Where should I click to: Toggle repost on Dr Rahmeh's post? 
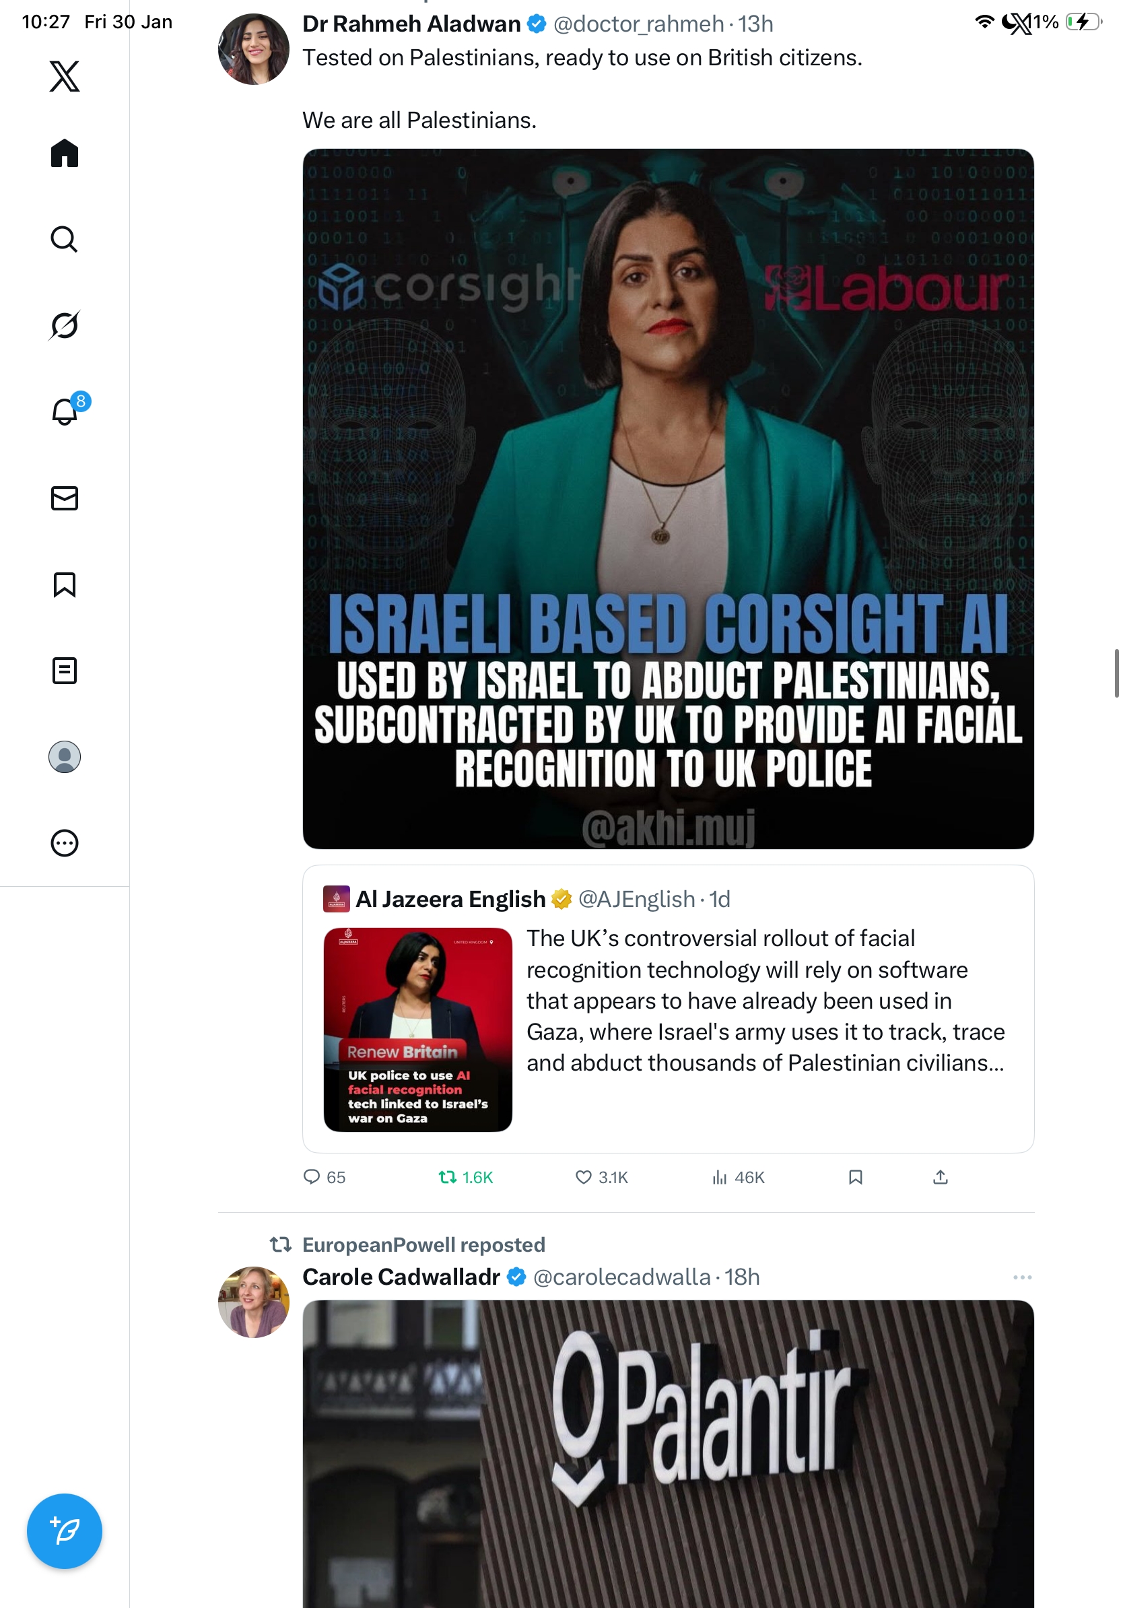[466, 1177]
